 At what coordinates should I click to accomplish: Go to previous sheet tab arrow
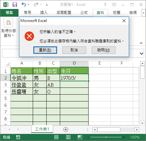9,129
